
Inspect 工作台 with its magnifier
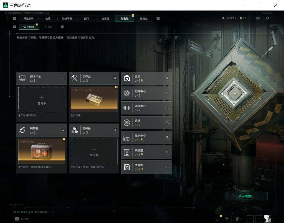[115, 78]
